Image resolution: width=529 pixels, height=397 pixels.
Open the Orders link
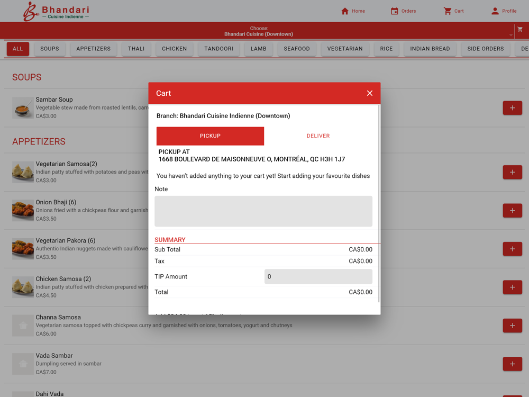pyautogui.click(x=408, y=11)
